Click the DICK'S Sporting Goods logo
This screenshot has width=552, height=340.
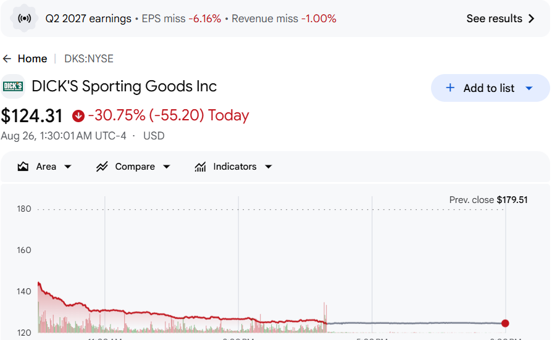13,86
